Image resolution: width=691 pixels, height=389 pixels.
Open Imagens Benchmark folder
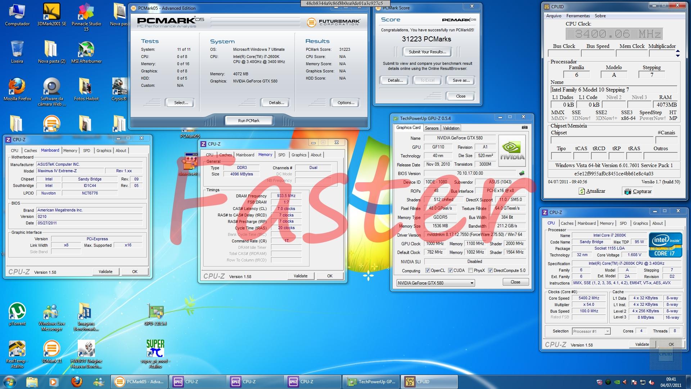(x=86, y=317)
